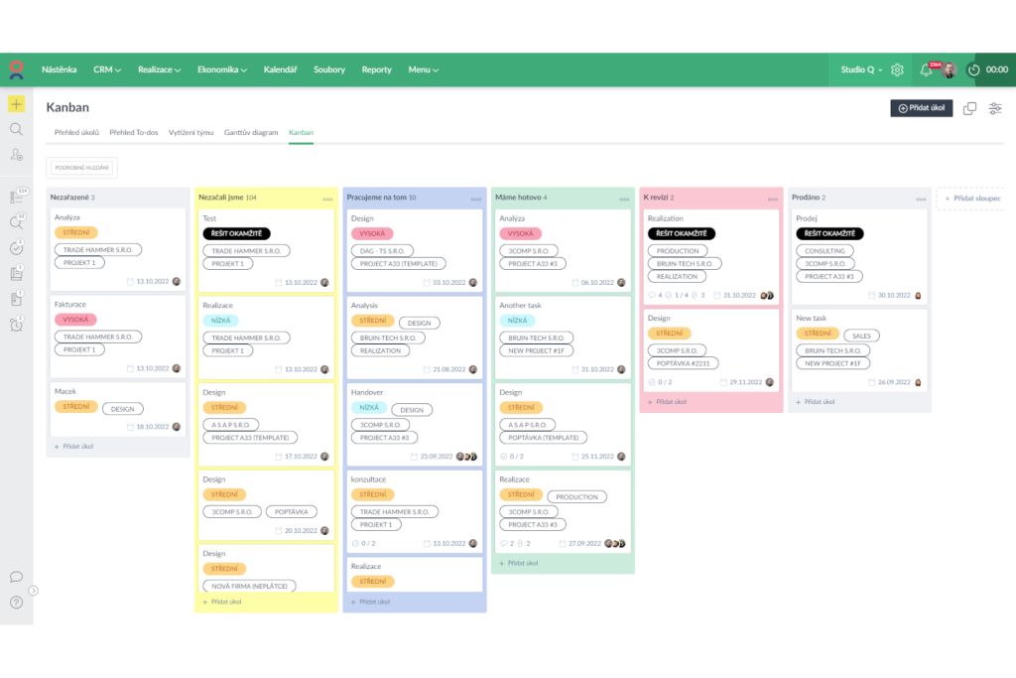Click Přidat sloupec to add a column
The width and height of the screenshot is (1016, 678).
click(x=972, y=199)
